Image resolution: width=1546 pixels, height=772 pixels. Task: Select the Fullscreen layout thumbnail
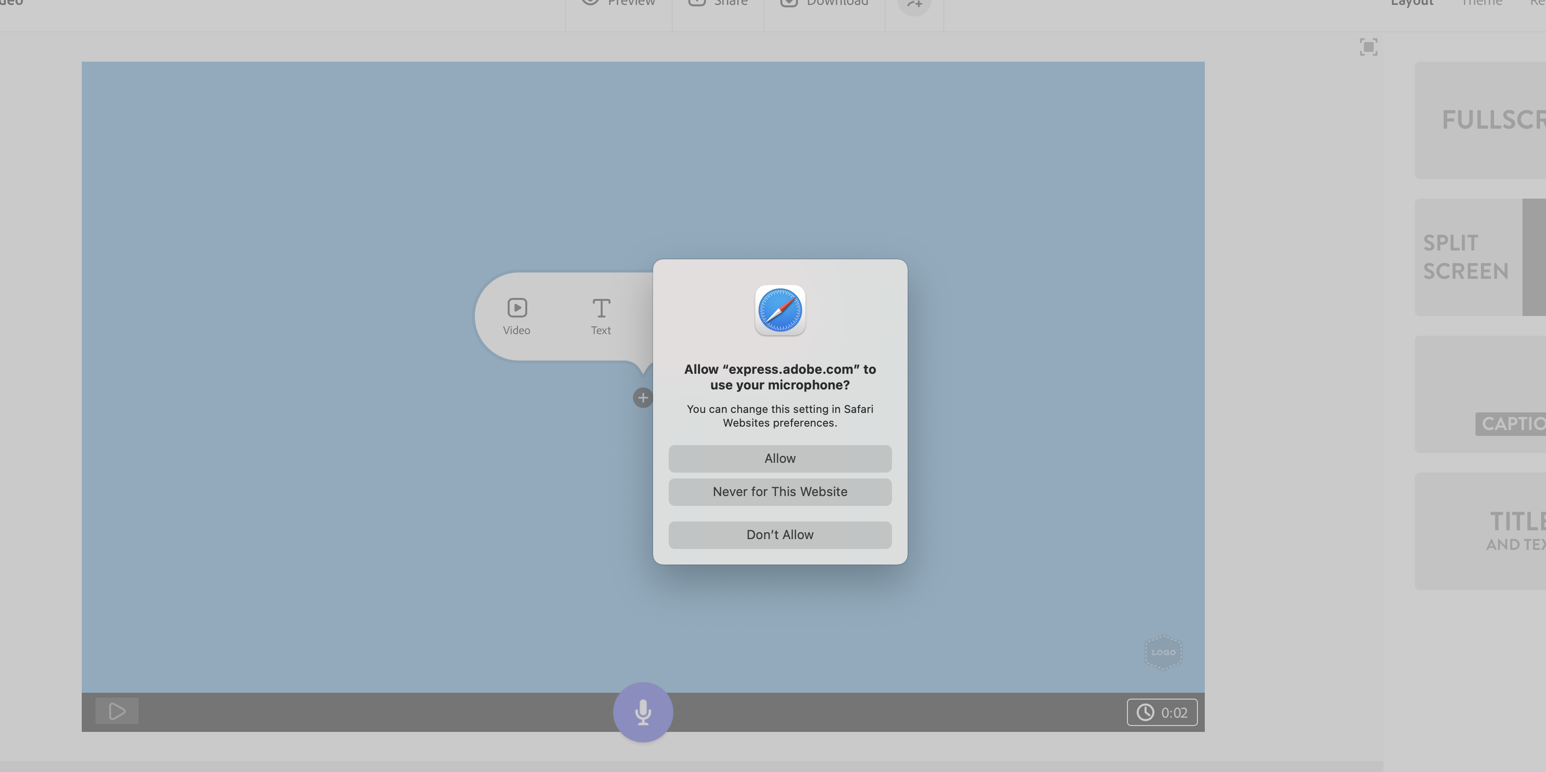point(1480,120)
